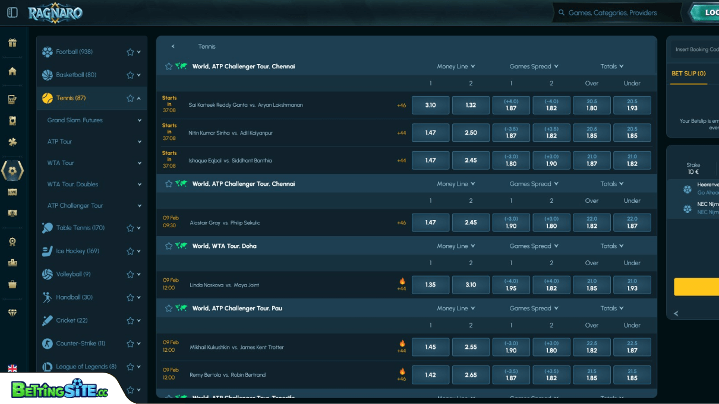Select odds 3.10 for Sai Karteek Reddy Ganta
This screenshot has height=404, width=719.
click(430, 105)
